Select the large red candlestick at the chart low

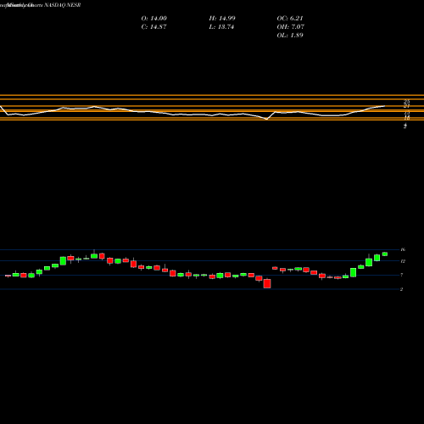tap(267, 283)
